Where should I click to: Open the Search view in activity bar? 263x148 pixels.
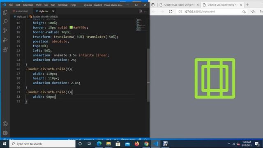click(x=5, y=21)
